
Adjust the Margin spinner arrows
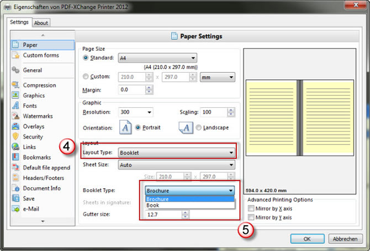coord(149,90)
